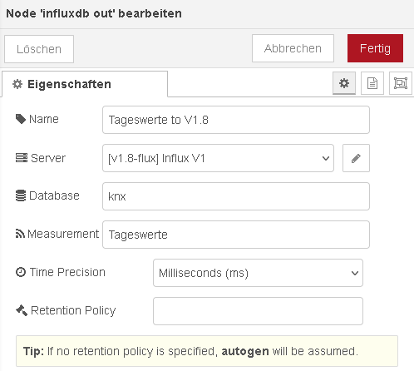Click the tag icon beside Name
This screenshot has height=371, width=414.
point(21,119)
